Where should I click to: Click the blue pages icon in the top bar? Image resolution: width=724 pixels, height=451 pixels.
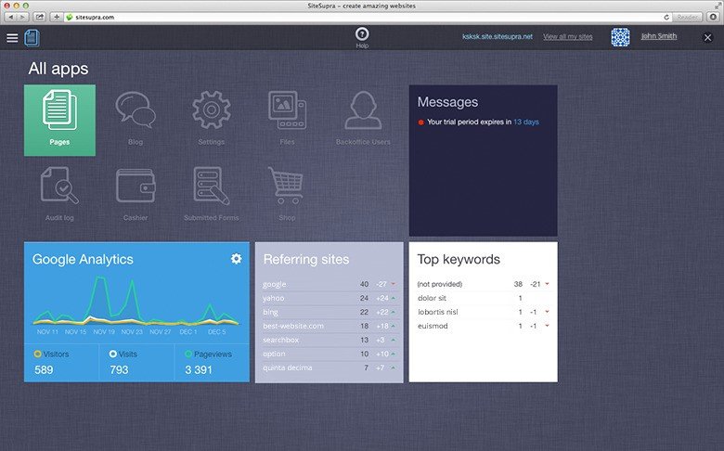click(32, 38)
